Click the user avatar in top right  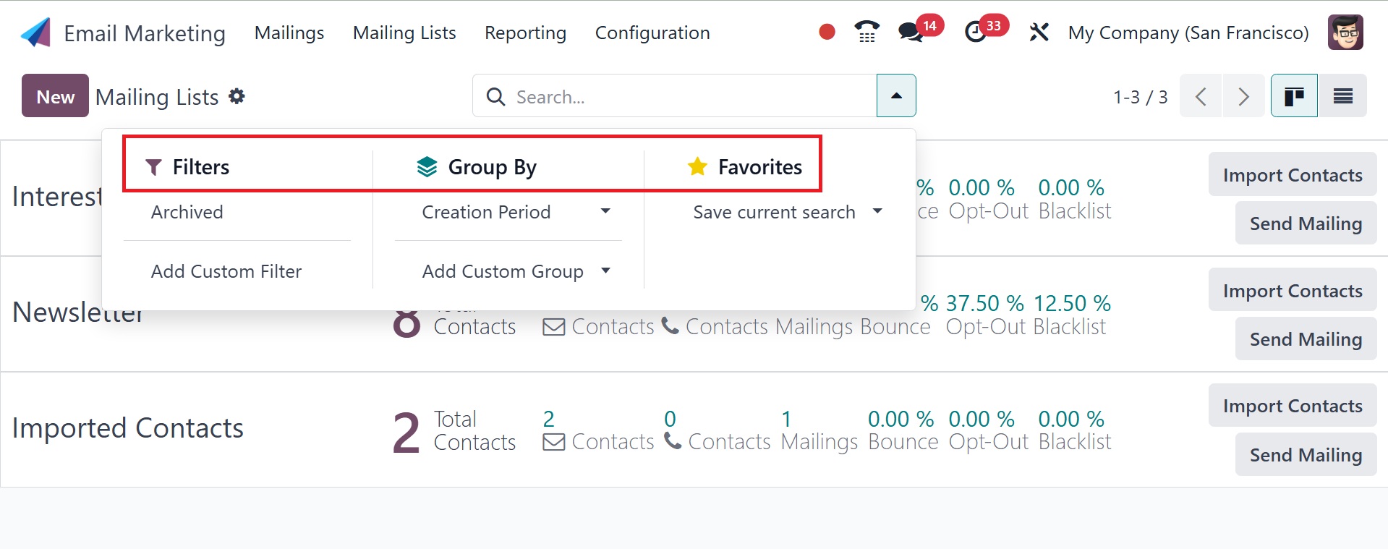point(1345,33)
